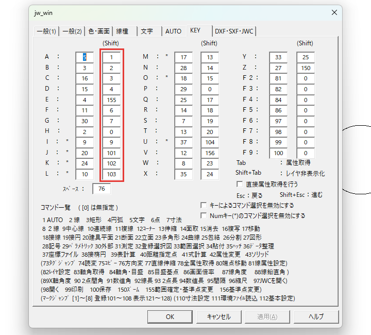Click the S key field showing 7
Viewport: 371px width, 335px height.
(x=183, y=121)
